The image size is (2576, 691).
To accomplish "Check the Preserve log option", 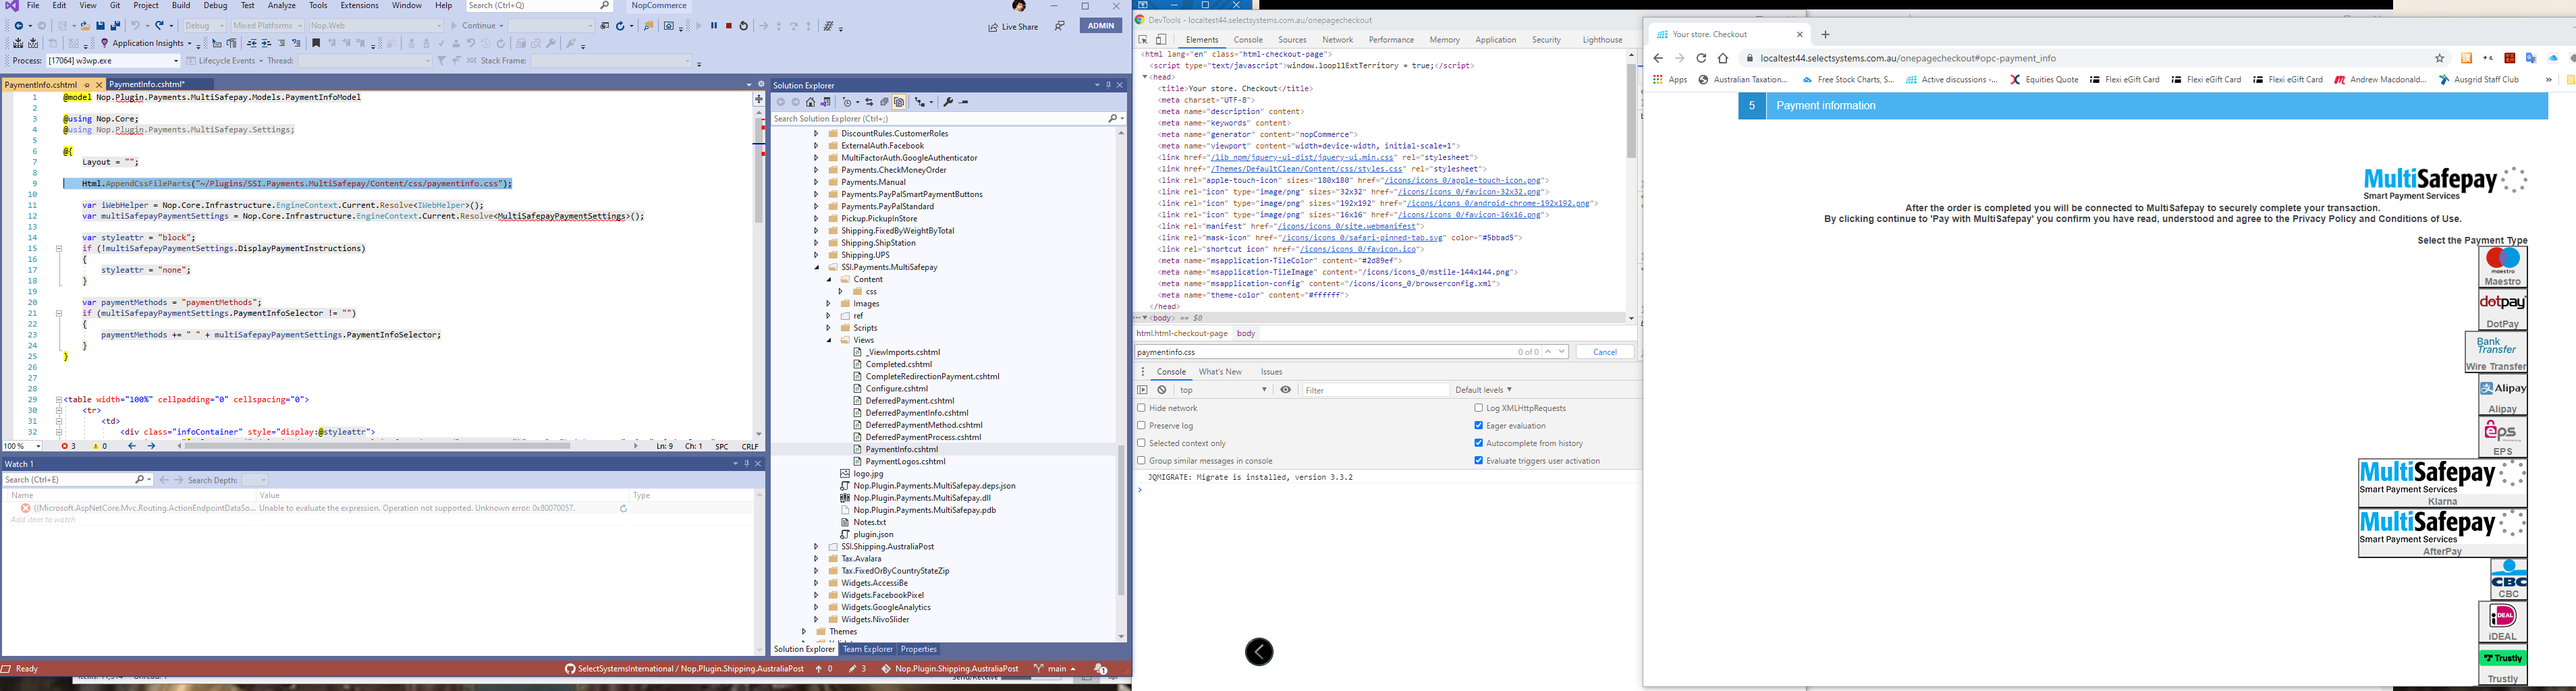I will 1141,425.
